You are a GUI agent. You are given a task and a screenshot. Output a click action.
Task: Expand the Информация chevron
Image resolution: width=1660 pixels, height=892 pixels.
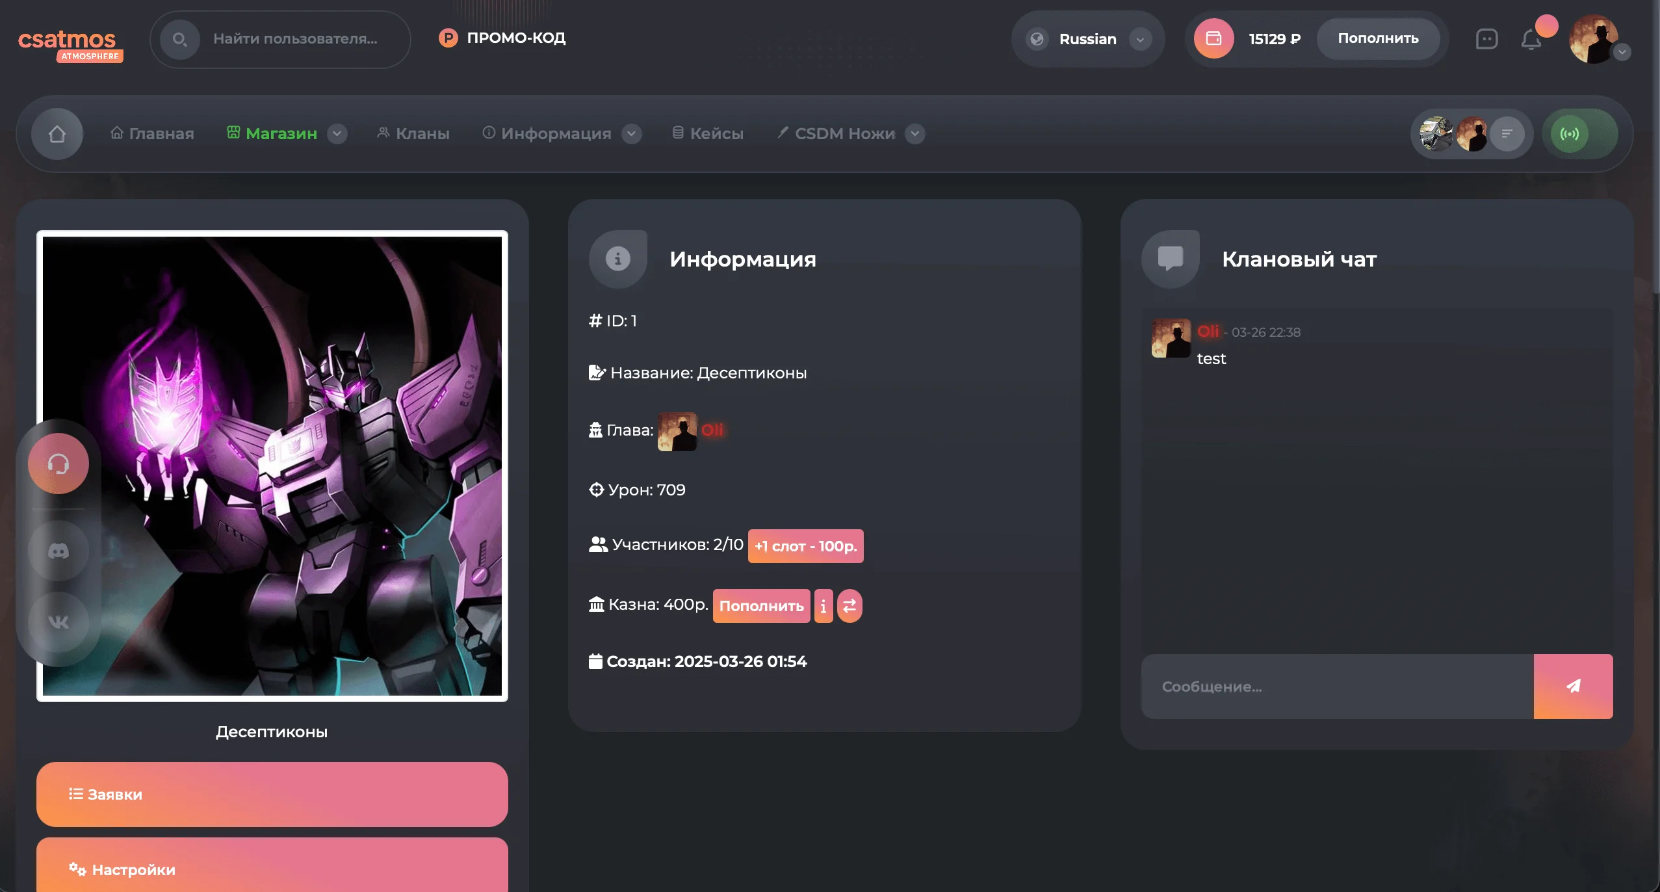[632, 134]
